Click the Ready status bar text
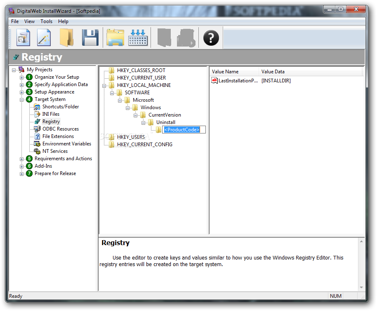377x311 pixels. coord(16,296)
